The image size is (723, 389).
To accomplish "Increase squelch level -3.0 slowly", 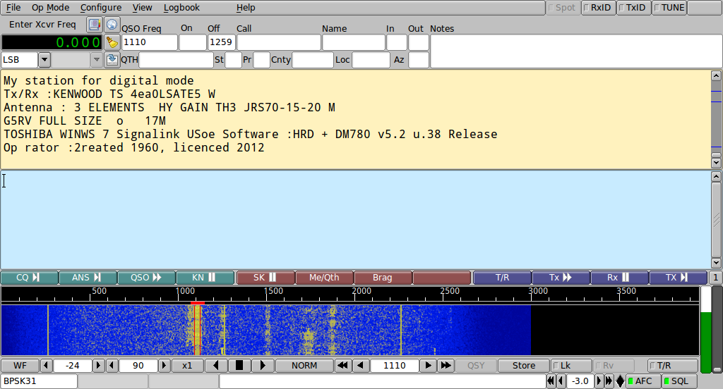I will [x=599, y=381].
